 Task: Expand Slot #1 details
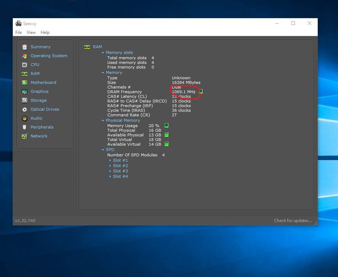pos(110,160)
